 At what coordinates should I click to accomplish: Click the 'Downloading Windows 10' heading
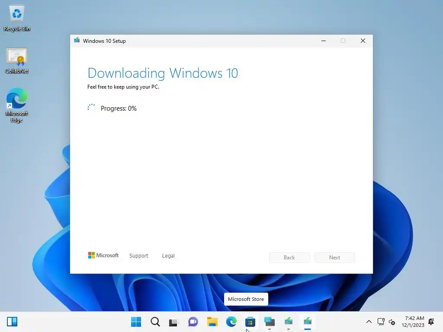pos(163,73)
